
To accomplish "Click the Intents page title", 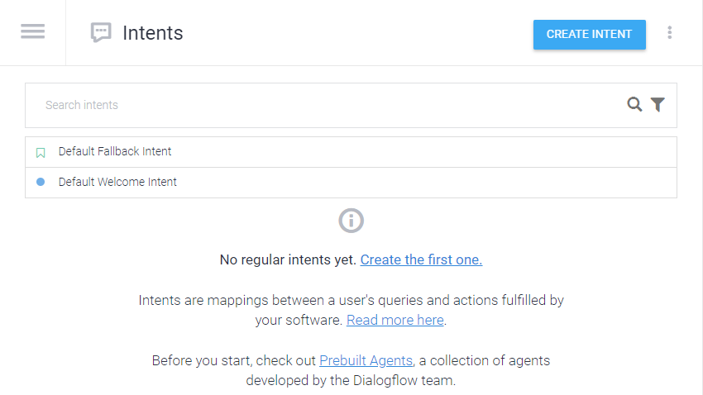I will coord(153,33).
